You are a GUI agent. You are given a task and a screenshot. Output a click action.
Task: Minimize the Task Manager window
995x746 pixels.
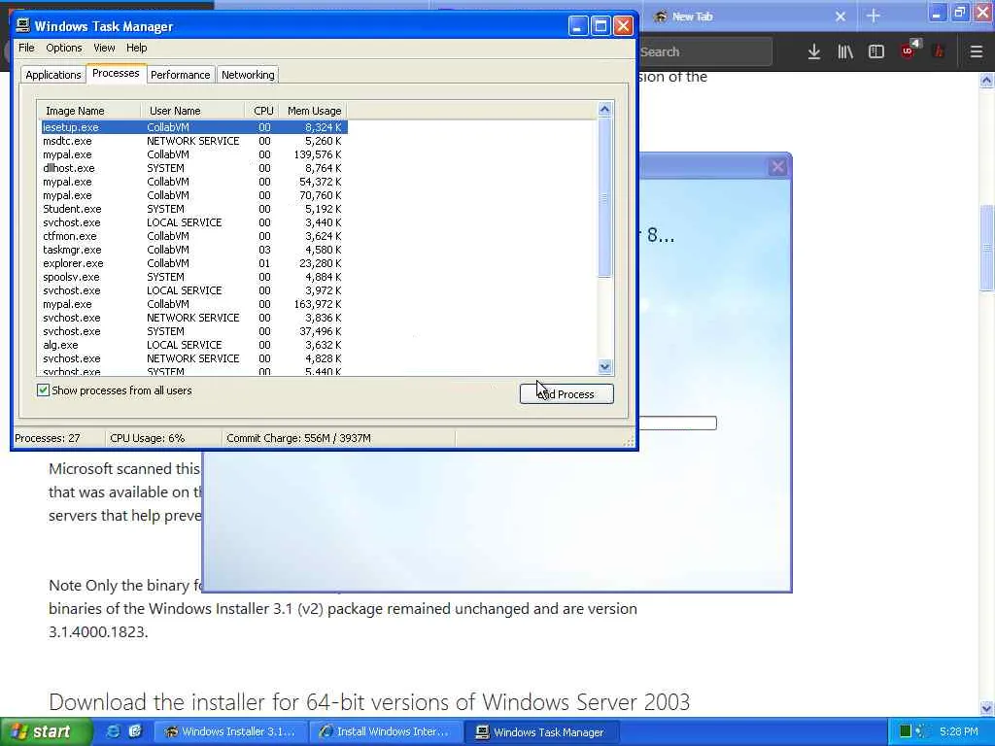pyautogui.click(x=577, y=26)
